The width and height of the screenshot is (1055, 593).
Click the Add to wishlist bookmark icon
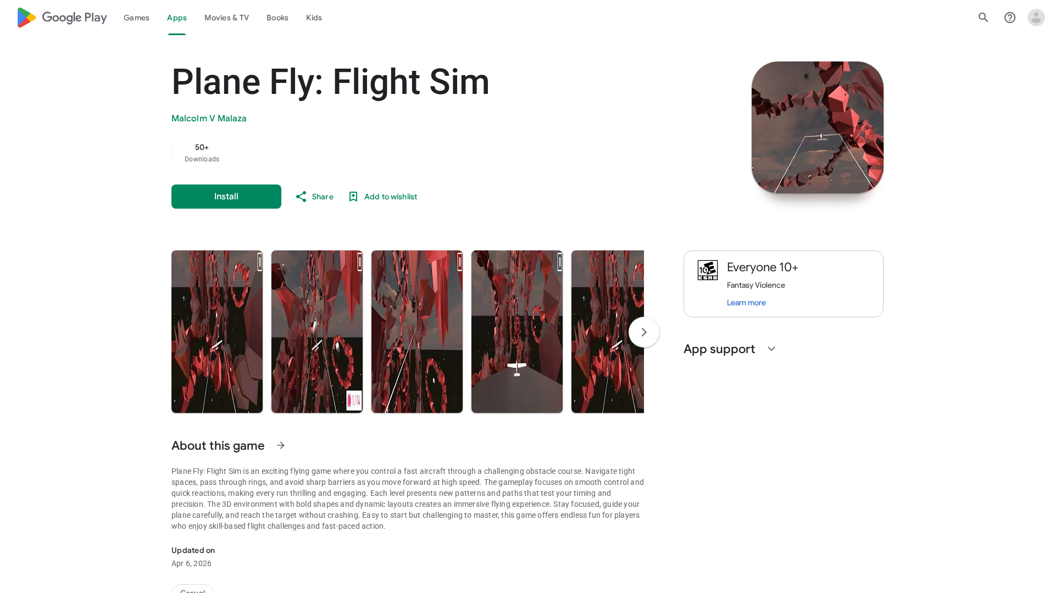coord(353,197)
